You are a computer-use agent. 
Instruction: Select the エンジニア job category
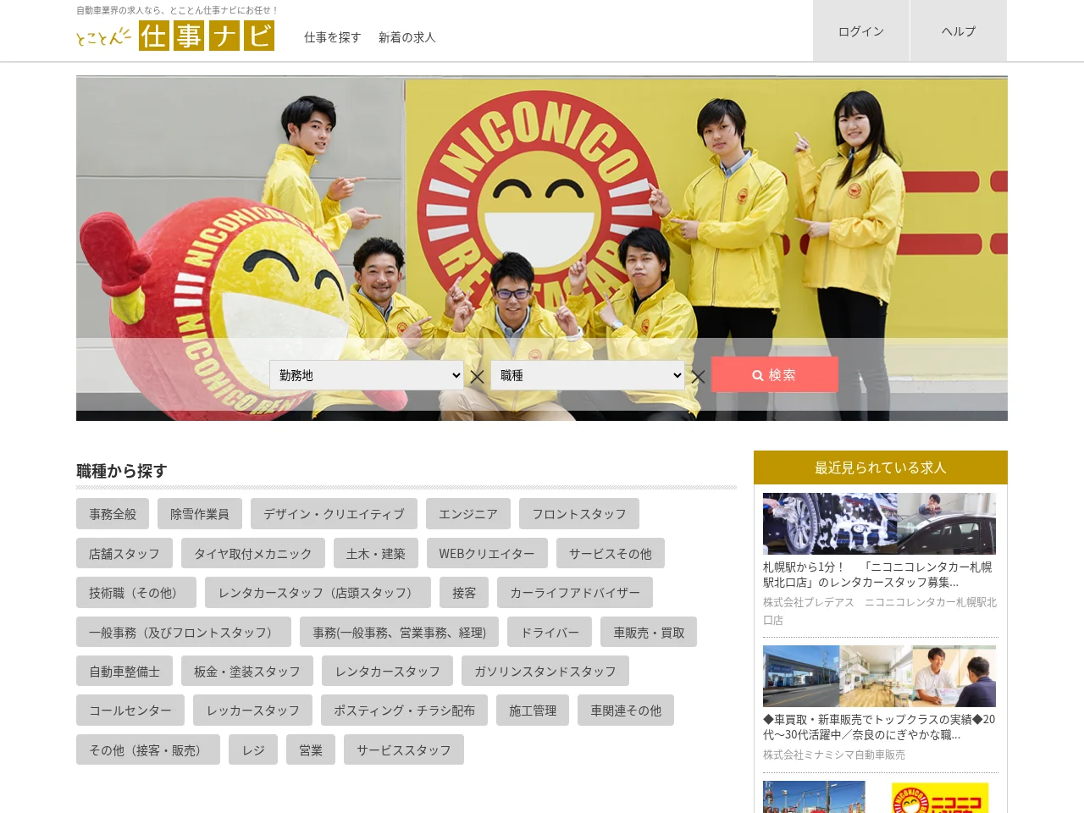coord(468,514)
